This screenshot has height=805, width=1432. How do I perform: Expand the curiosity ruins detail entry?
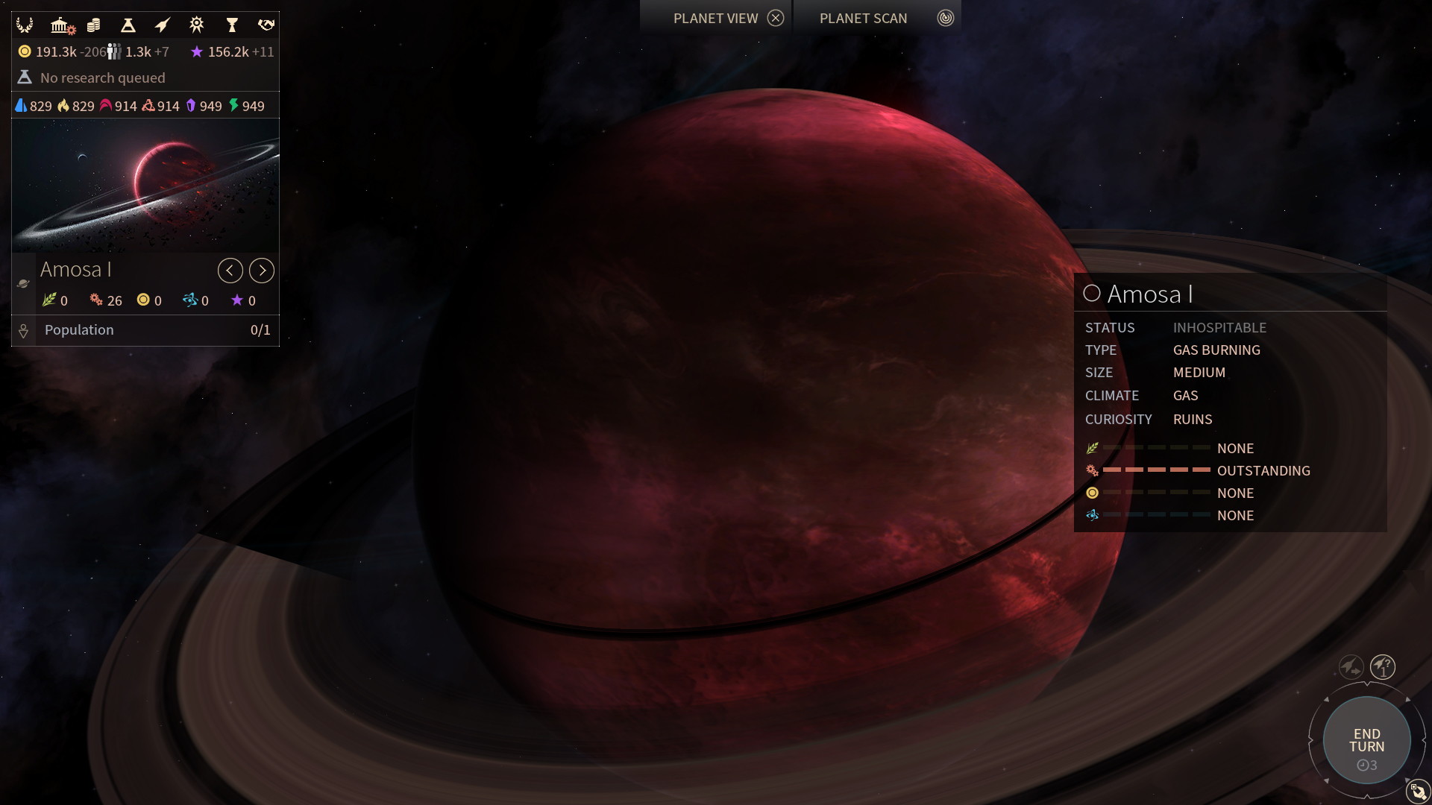1192,417
